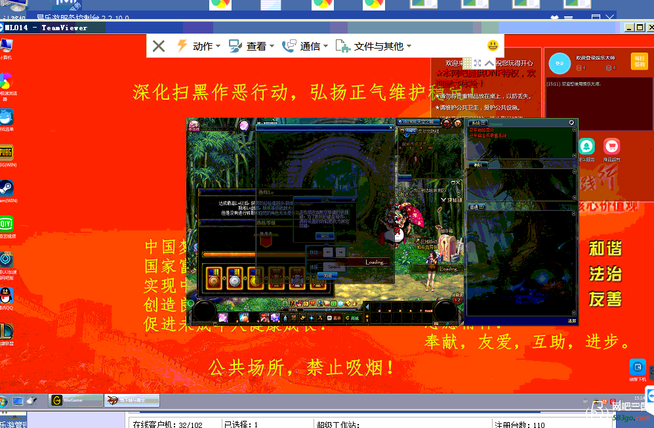Click the smiley feedback icon in TeamViewer toolbar
Image resolution: width=654 pixels, height=428 pixels.
493,45
